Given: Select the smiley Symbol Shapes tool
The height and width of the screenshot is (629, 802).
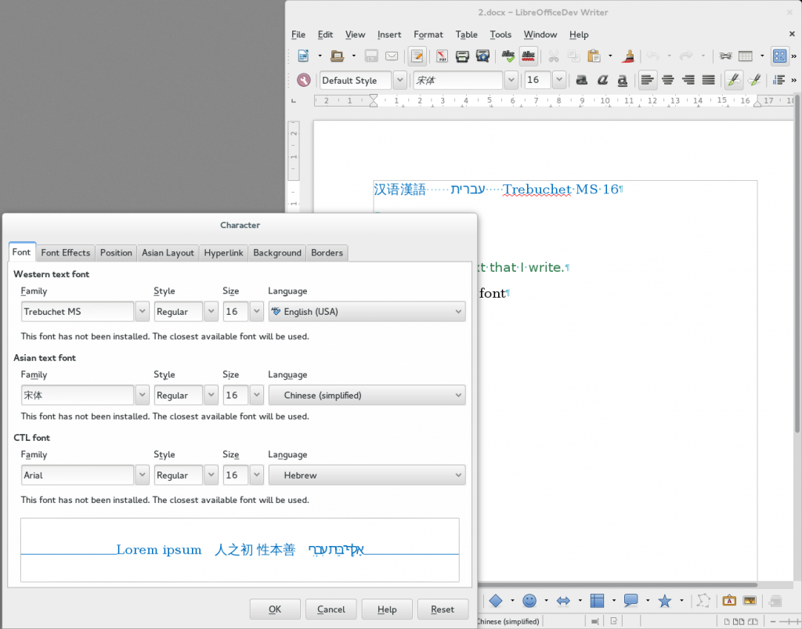Looking at the screenshot, I should point(529,600).
